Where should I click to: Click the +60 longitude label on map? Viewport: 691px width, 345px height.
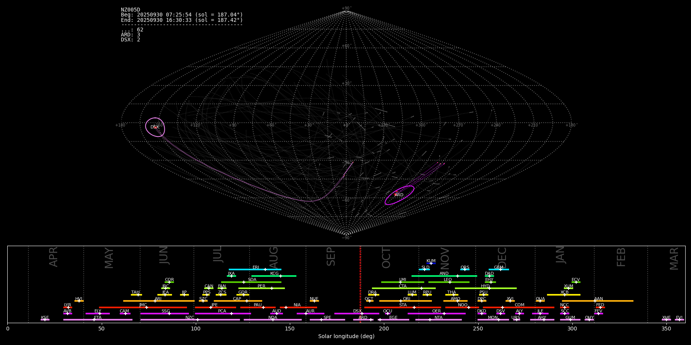(x=270, y=125)
